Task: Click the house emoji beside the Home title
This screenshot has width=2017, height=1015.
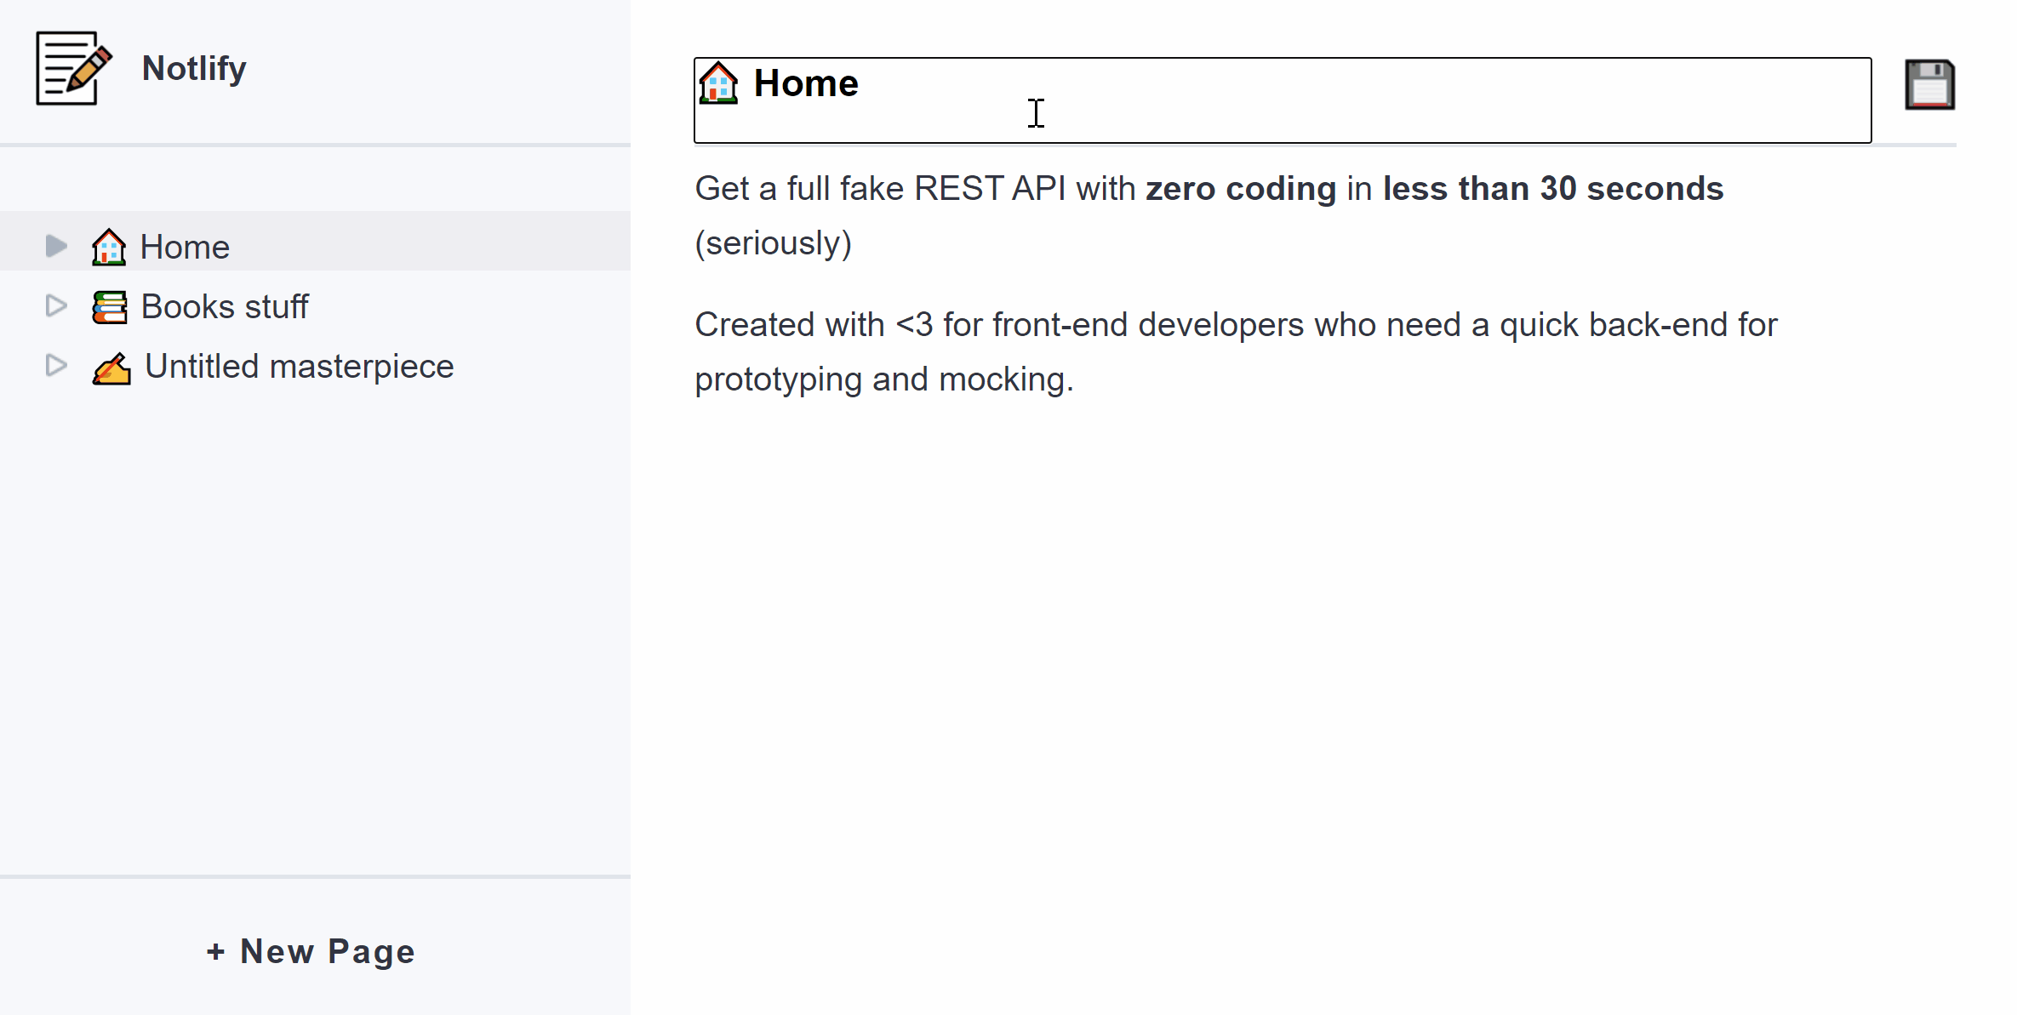Action: click(x=719, y=83)
